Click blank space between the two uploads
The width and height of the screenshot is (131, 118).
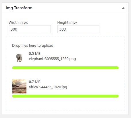tap(65, 74)
